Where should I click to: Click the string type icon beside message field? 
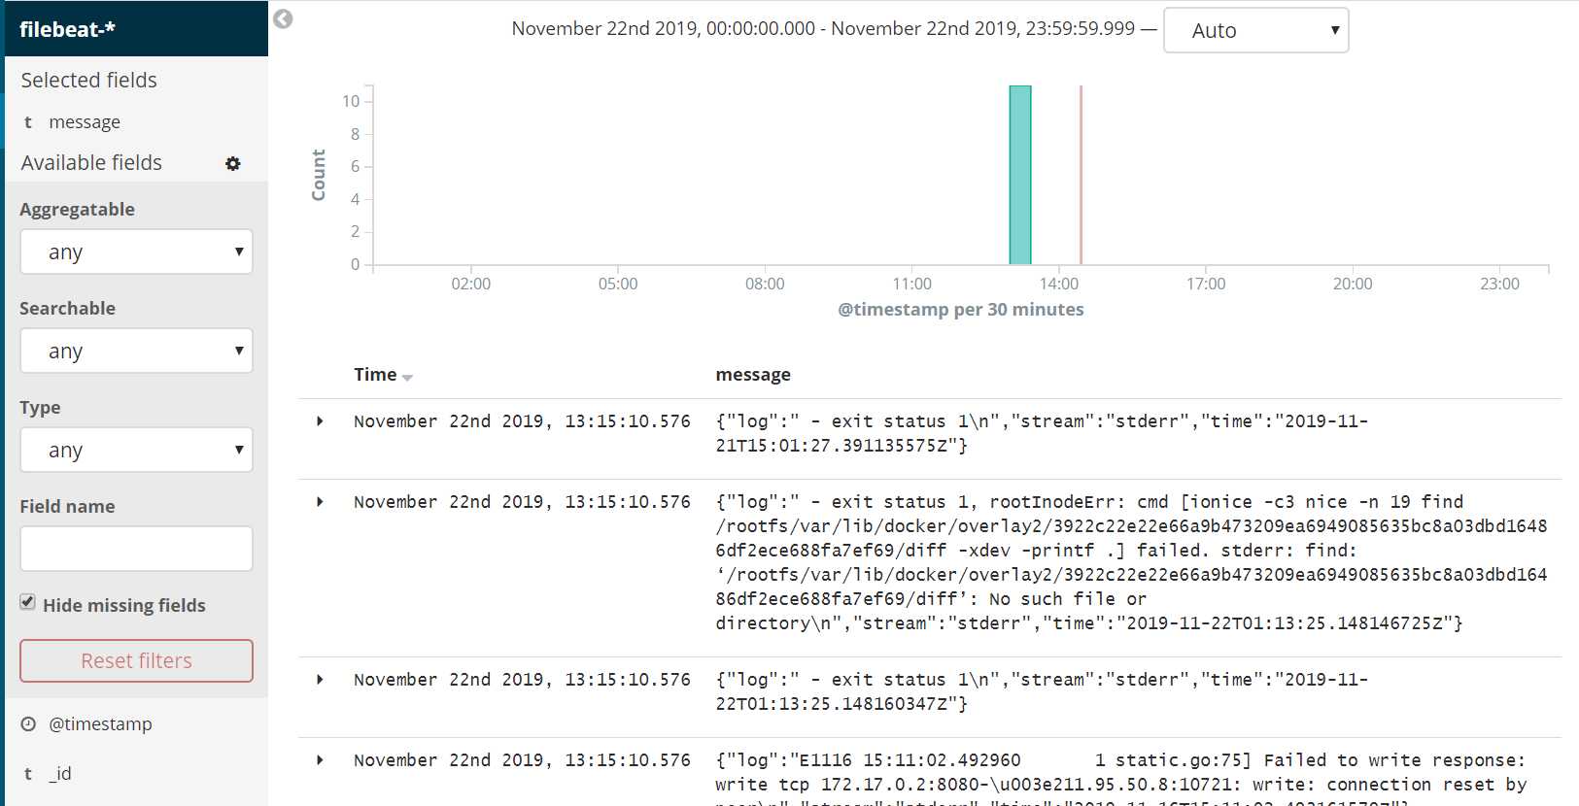(x=28, y=122)
